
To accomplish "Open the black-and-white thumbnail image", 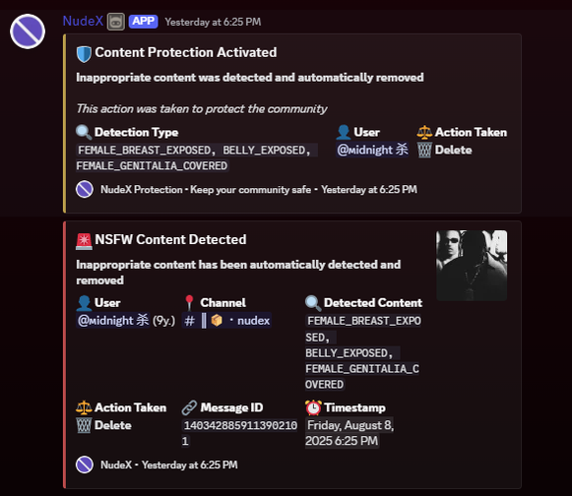I will 472,266.
